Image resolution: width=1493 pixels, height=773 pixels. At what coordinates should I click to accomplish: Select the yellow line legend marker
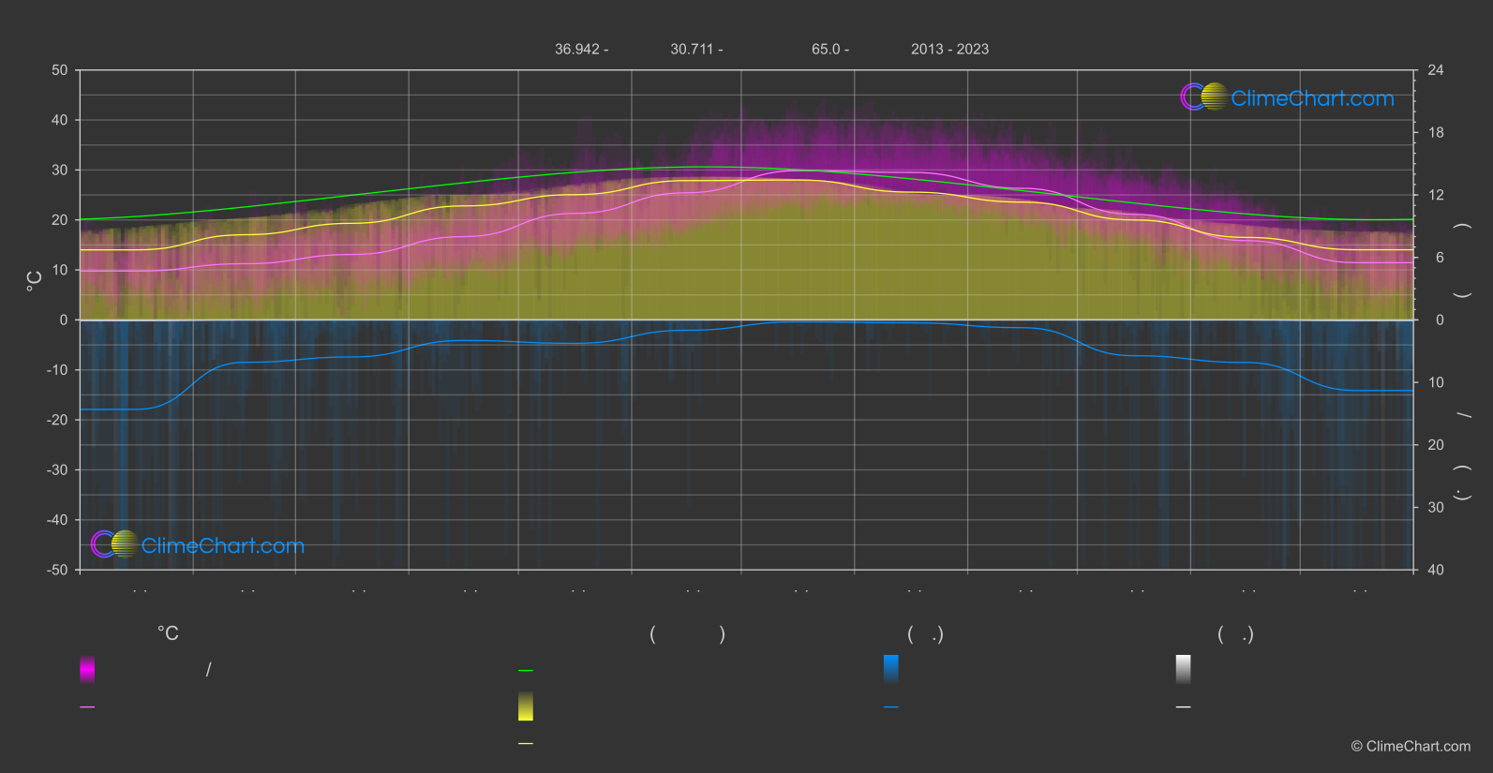tap(526, 744)
